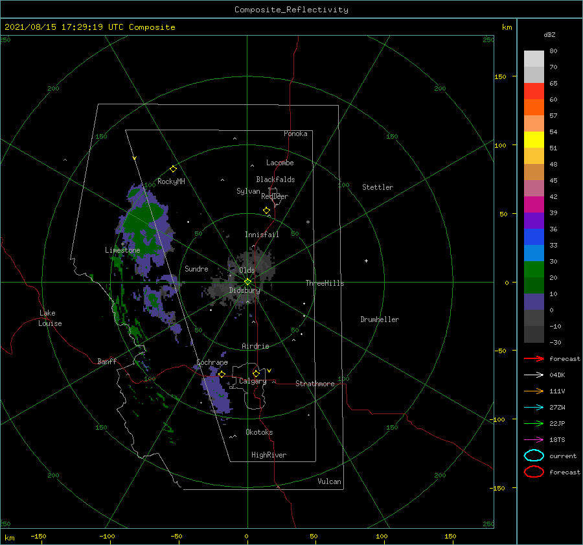The width and height of the screenshot is (583, 545).
Task: Click the Ponoka city label
Action: (x=295, y=133)
